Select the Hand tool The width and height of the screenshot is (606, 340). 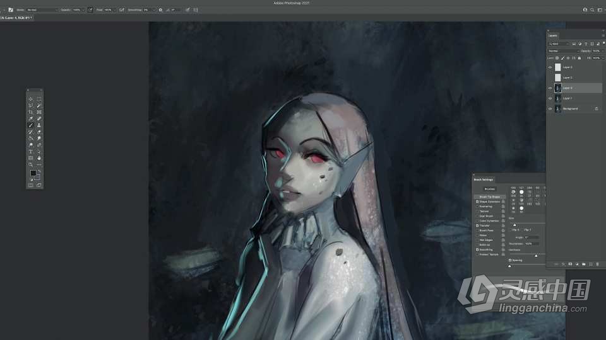tap(39, 158)
